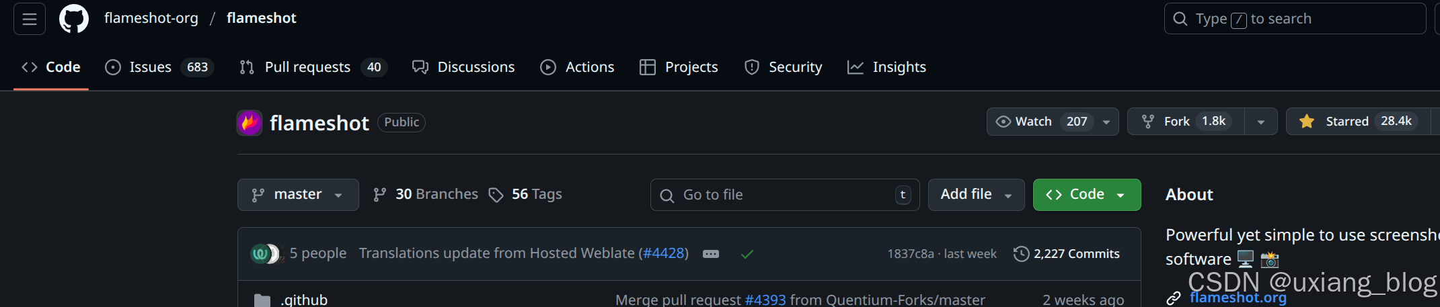Open the Actions tab
The height and width of the screenshot is (307, 1440).
[x=578, y=67]
